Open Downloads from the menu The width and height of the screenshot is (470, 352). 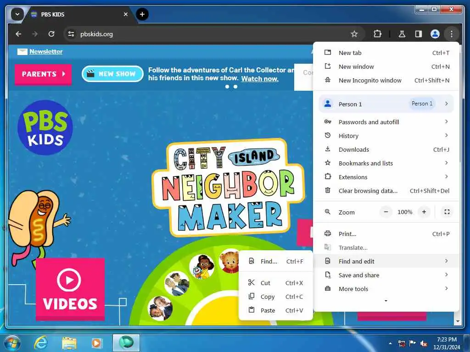point(386,149)
